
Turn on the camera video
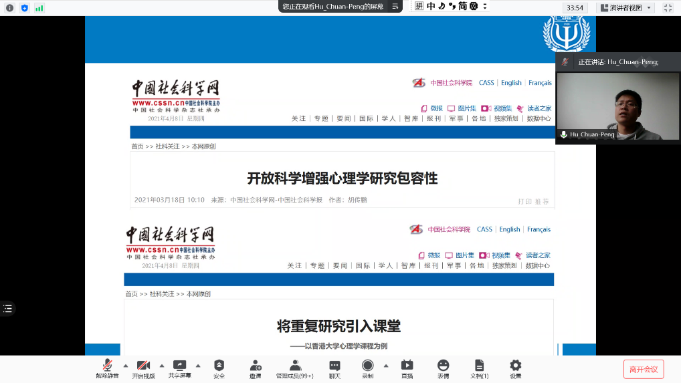click(143, 368)
